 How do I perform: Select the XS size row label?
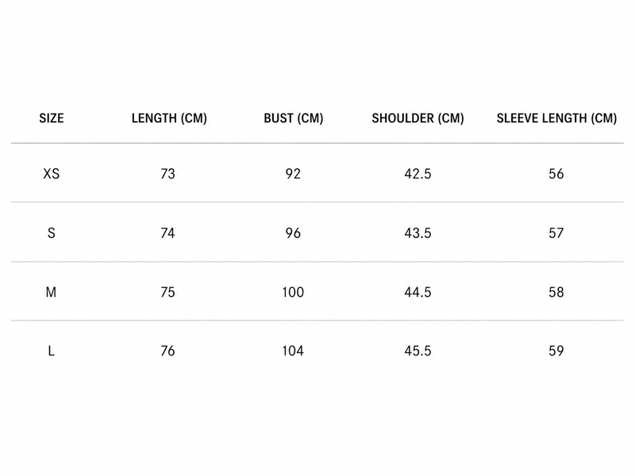click(x=52, y=174)
